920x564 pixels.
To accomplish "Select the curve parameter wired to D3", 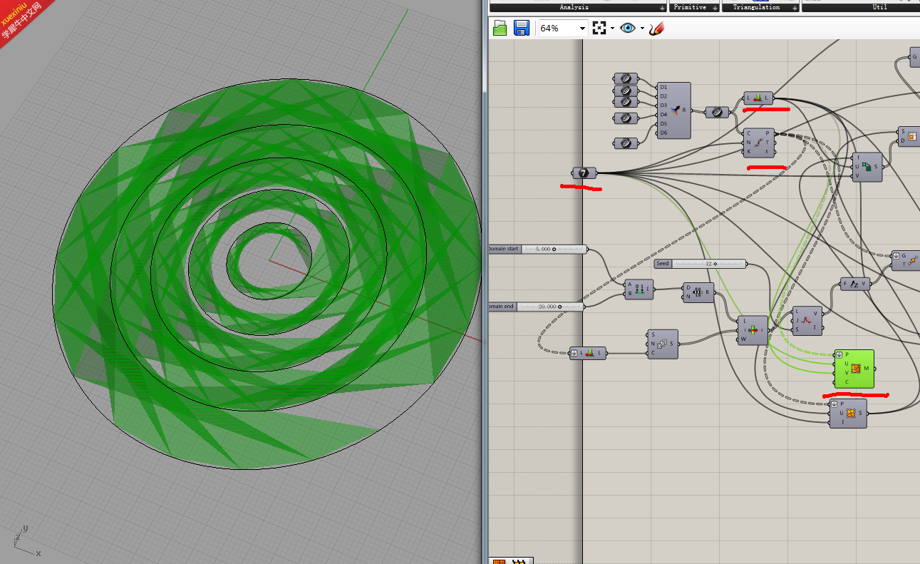I will [625, 102].
